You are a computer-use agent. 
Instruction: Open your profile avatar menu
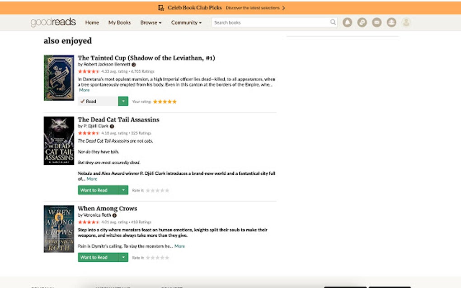tap(406, 22)
